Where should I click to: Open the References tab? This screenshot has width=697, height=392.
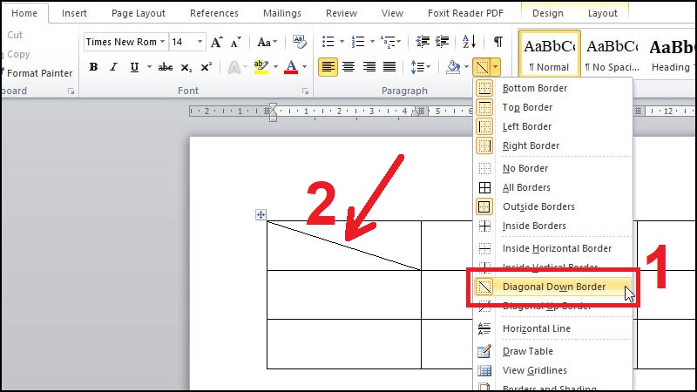pos(213,13)
